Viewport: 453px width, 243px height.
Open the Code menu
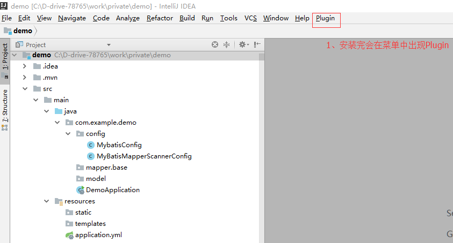101,18
